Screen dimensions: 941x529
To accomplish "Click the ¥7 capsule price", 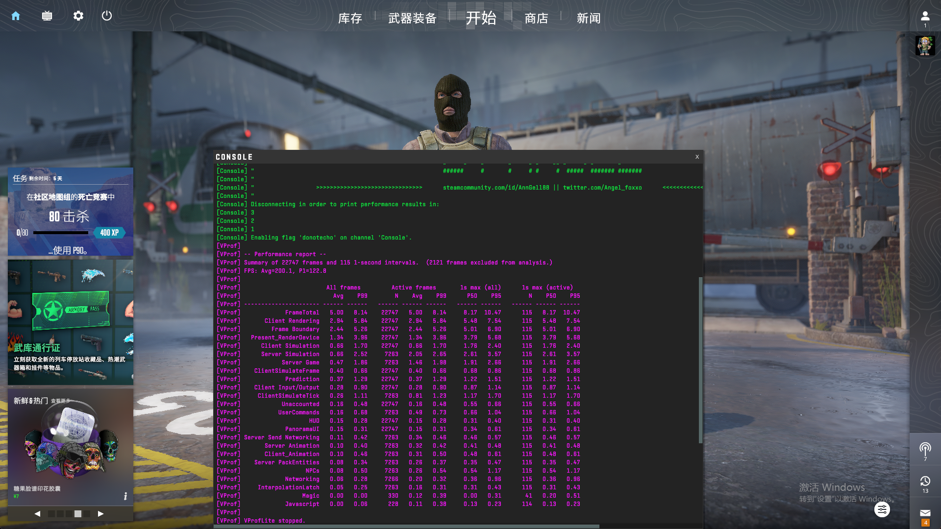I will pos(16,496).
